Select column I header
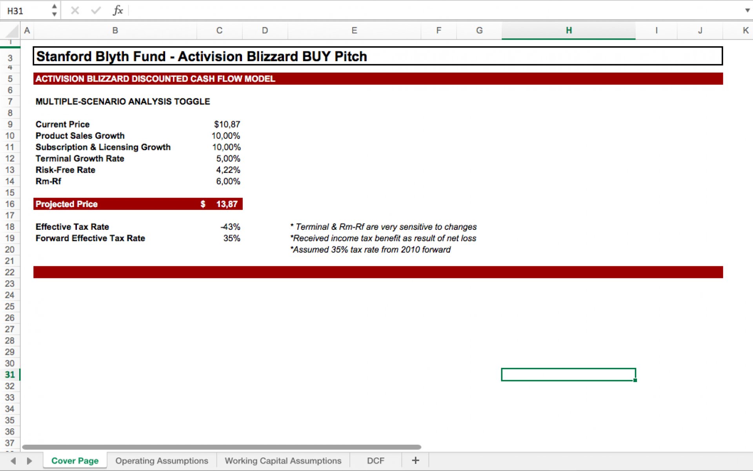 click(x=657, y=31)
